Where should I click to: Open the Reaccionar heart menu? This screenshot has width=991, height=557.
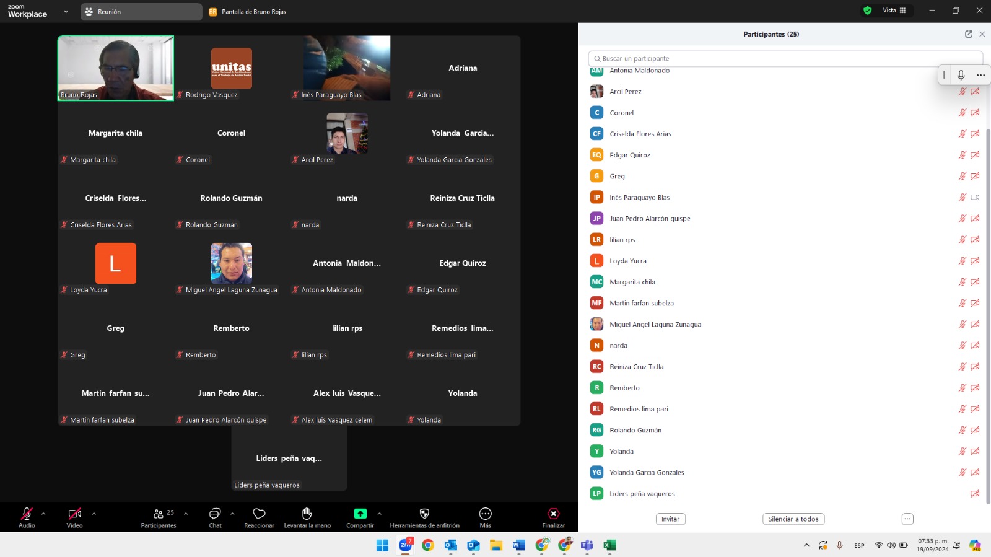click(x=259, y=517)
